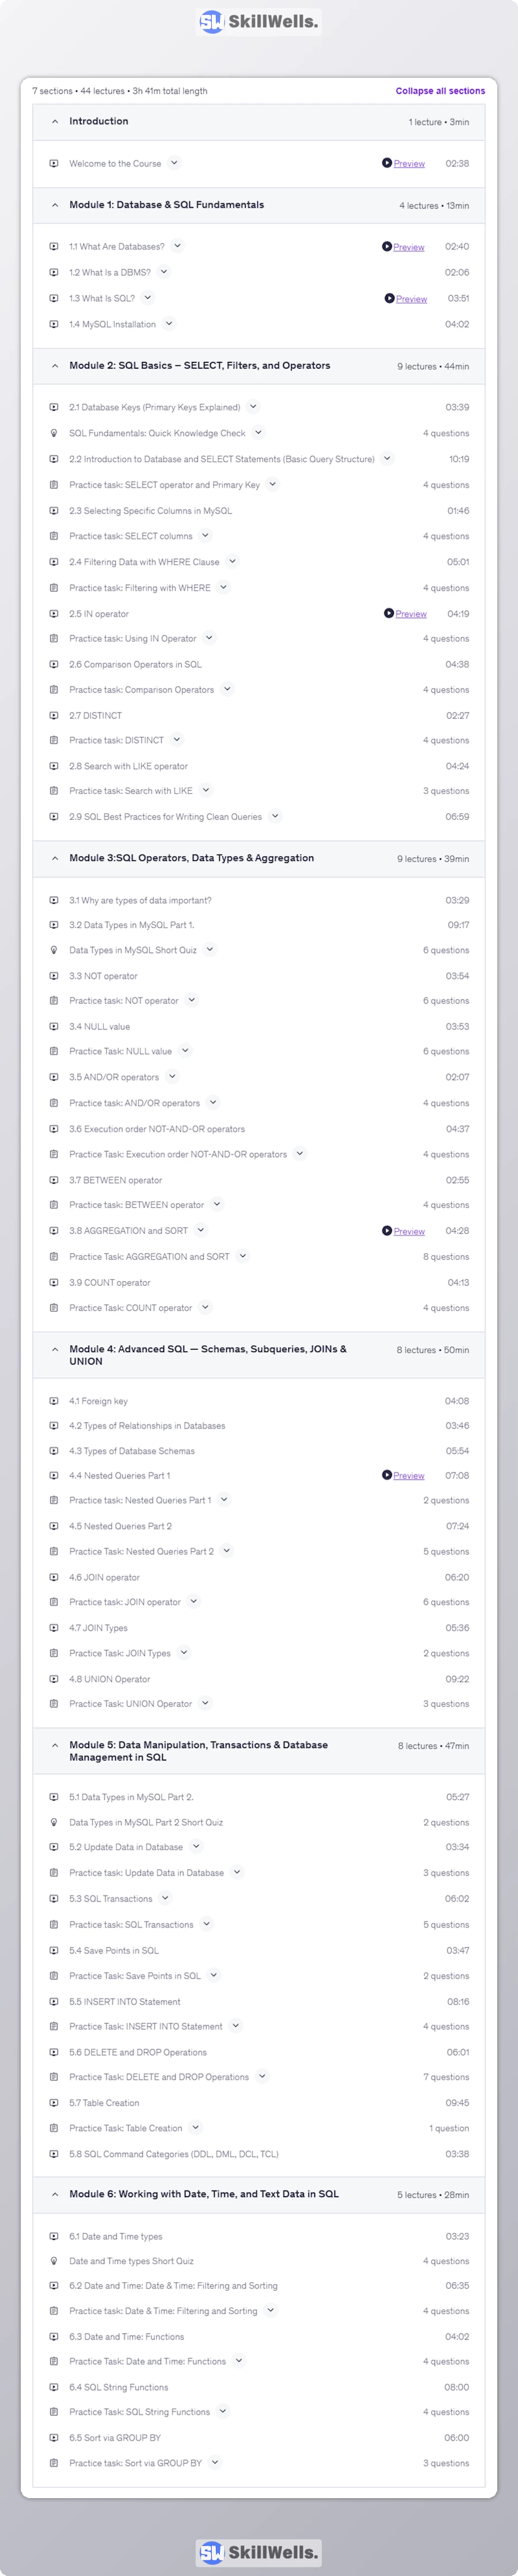The width and height of the screenshot is (518, 2576).
Task: Click the video icon beside 4.1 Foreign key
Action: pos(54,1401)
